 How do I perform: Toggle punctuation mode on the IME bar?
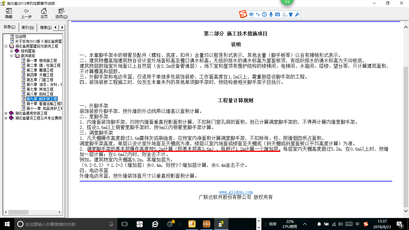pyautogui.click(x=257, y=14)
